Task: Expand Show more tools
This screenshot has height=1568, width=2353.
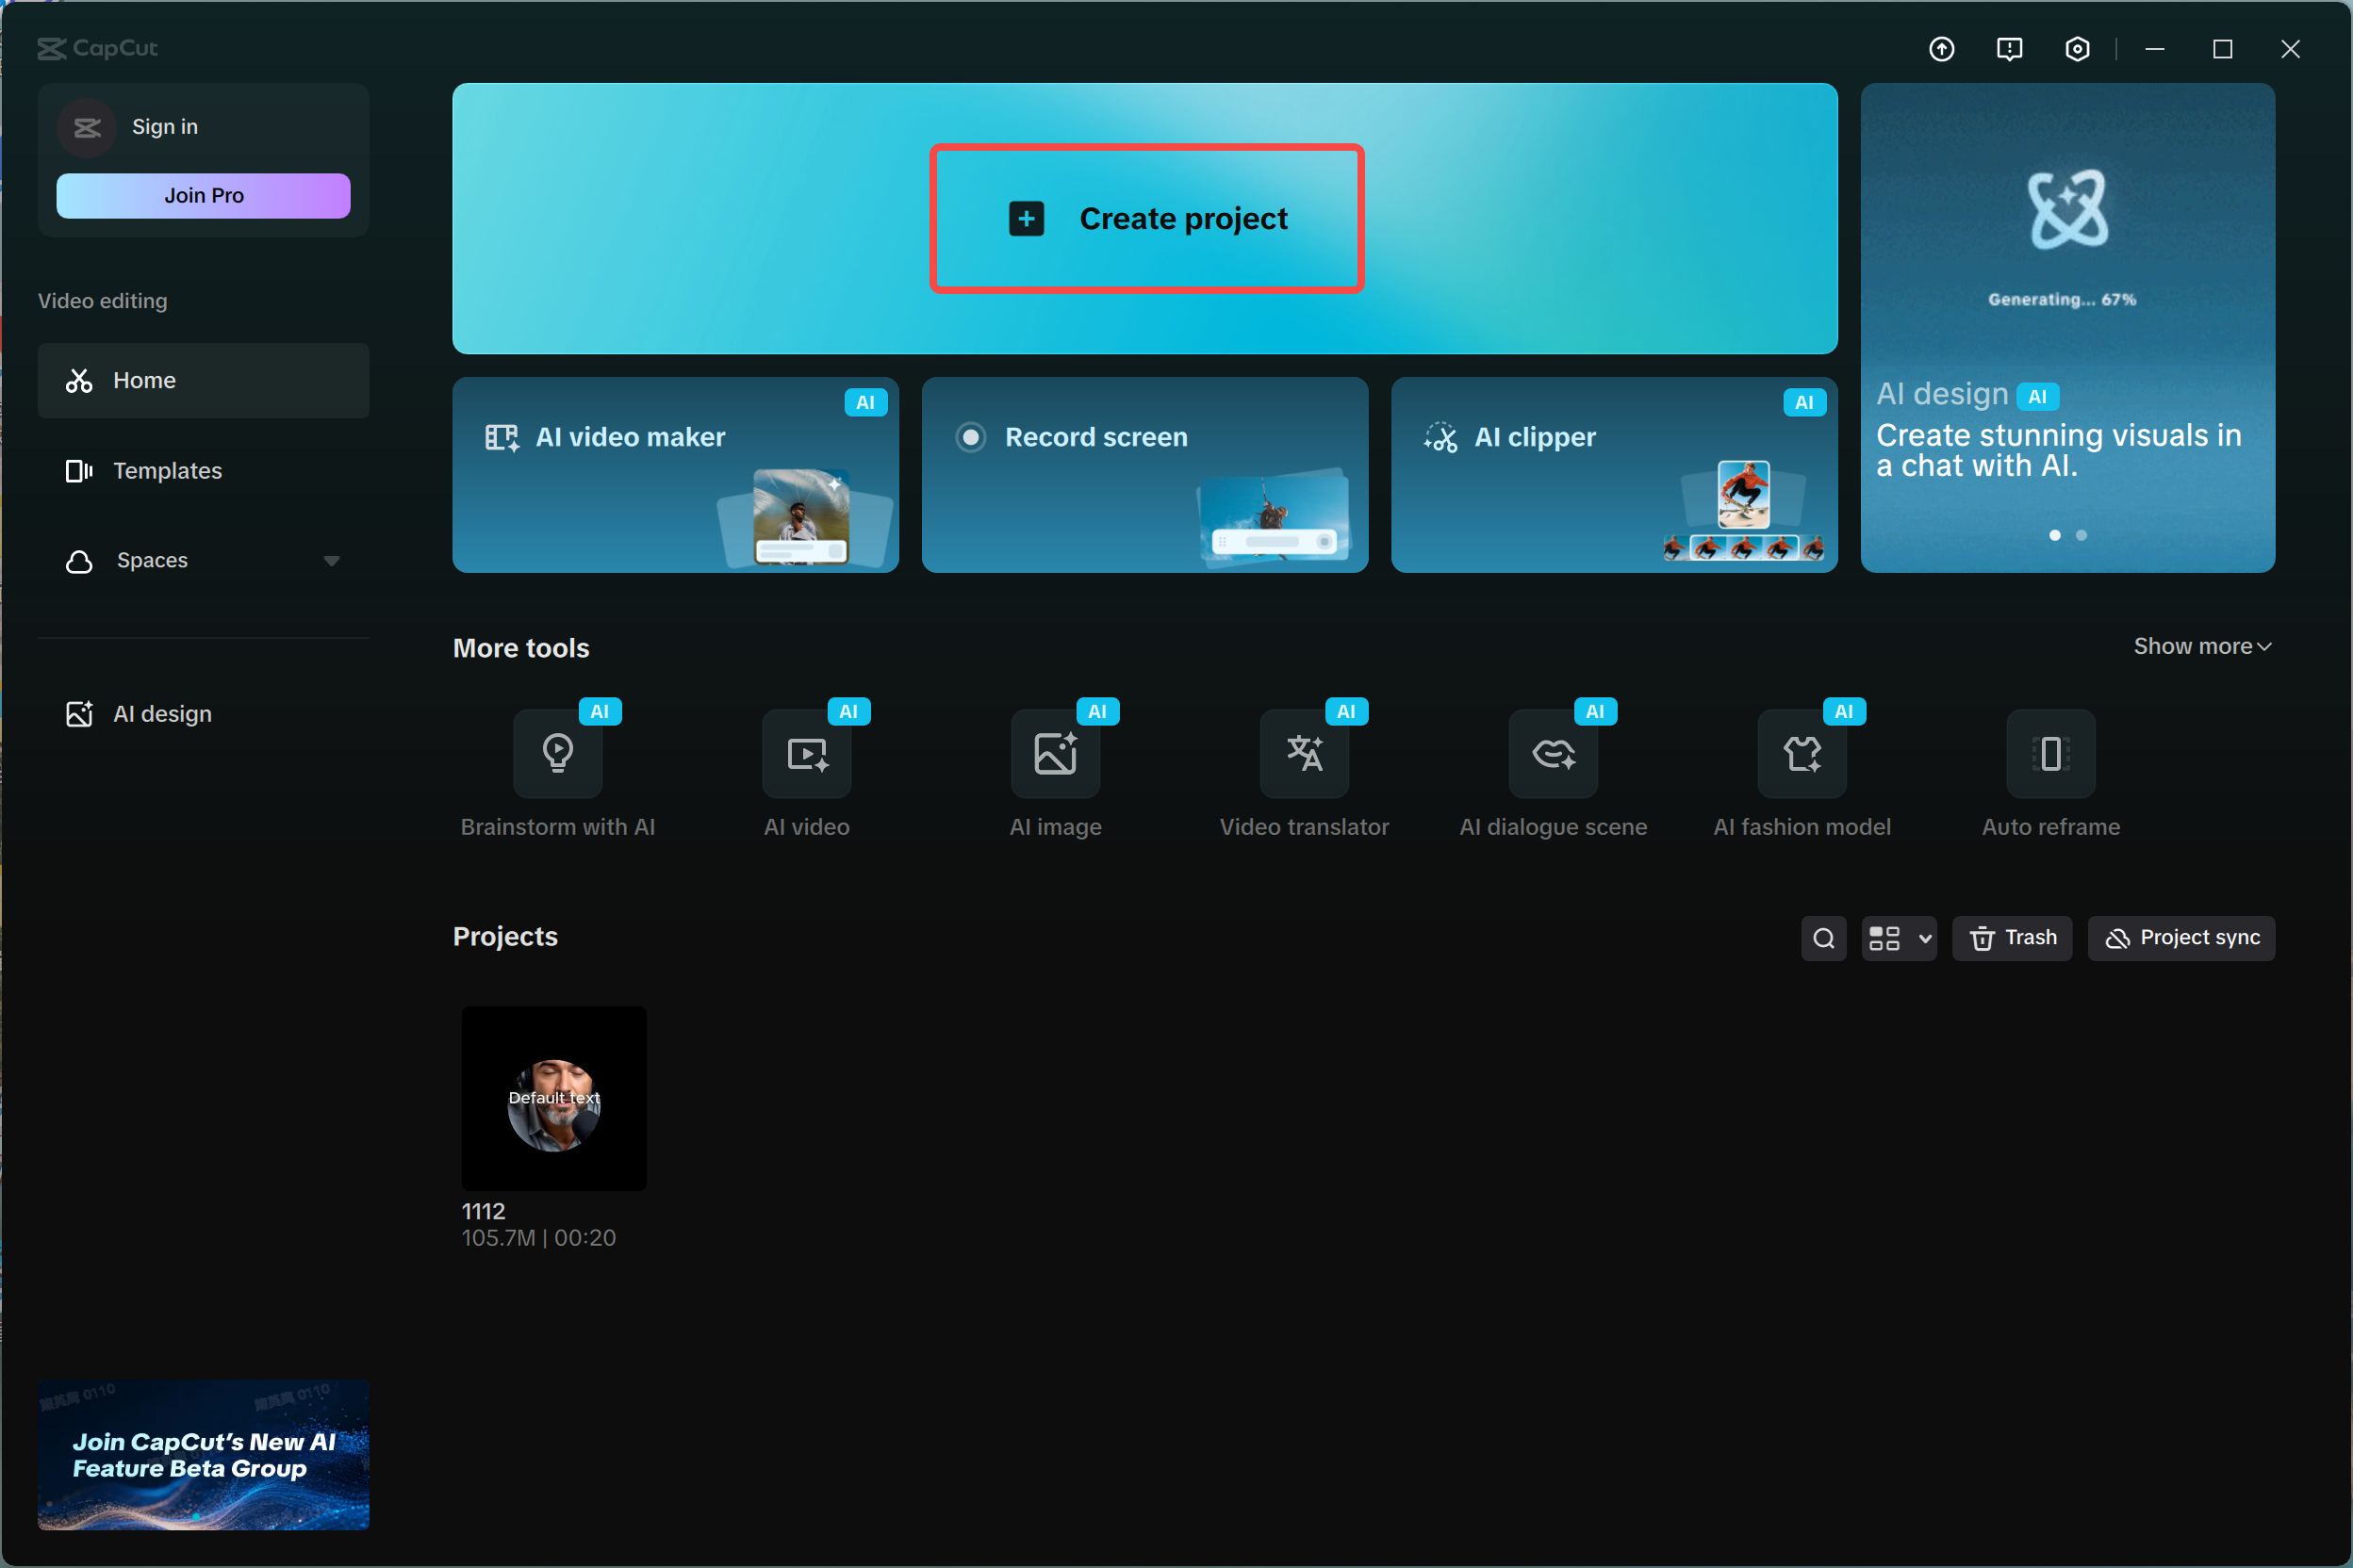Action: 2201,647
